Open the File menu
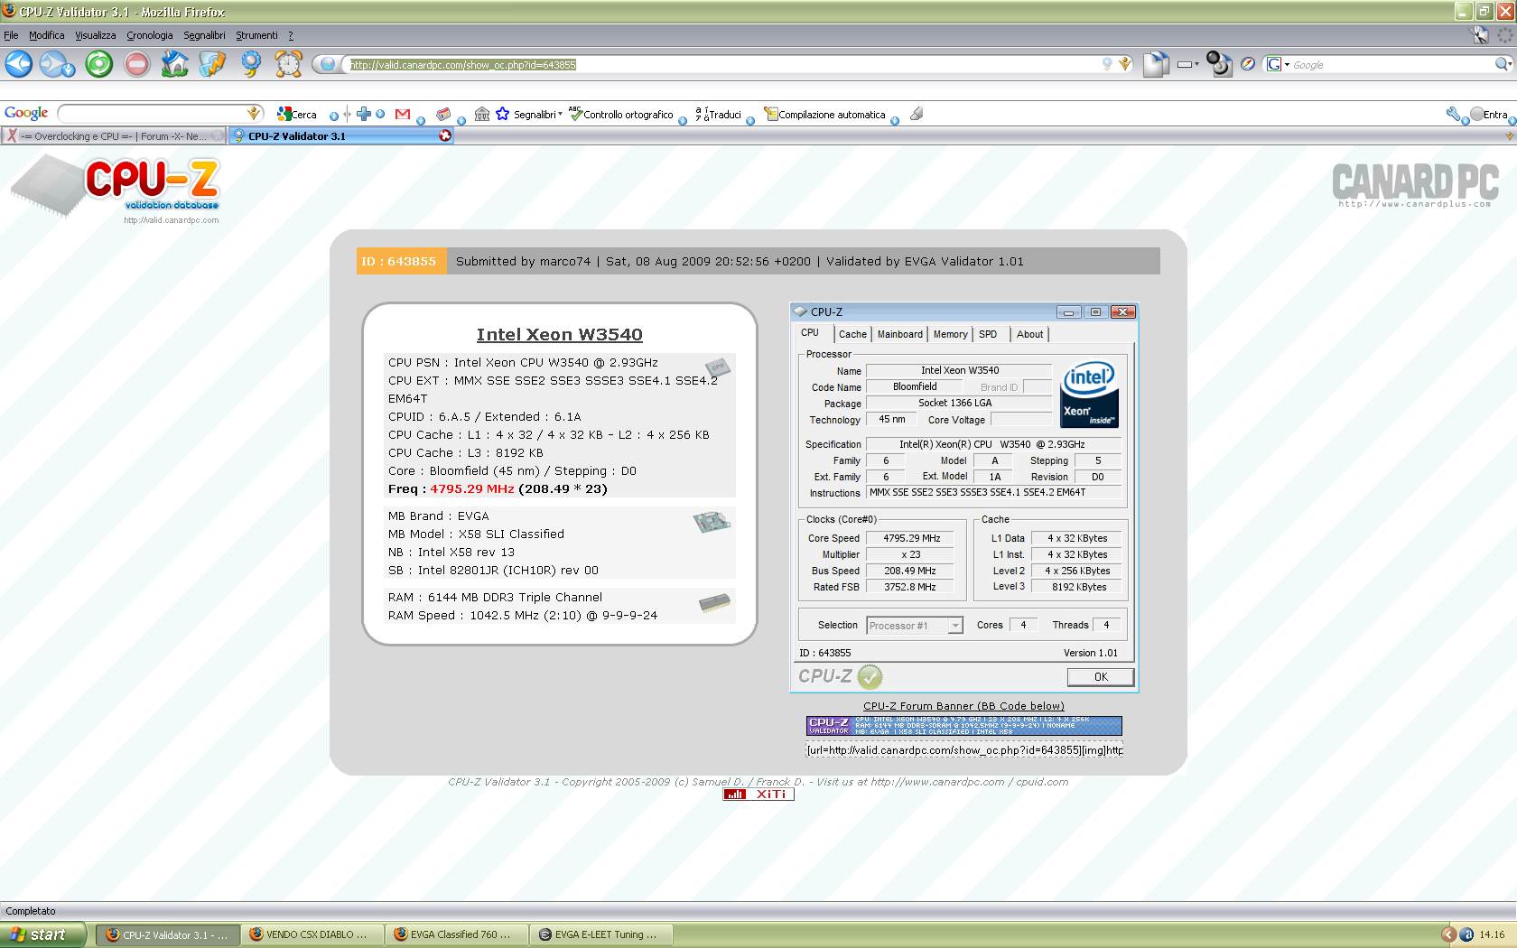 click(x=11, y=35)
